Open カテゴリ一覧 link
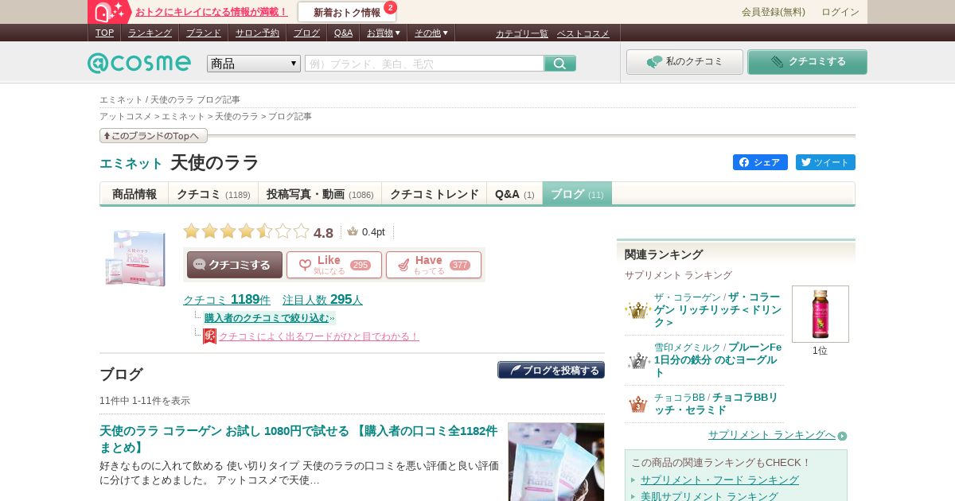The width and height of the screenshot is (955, 501). tap(522, 33)
